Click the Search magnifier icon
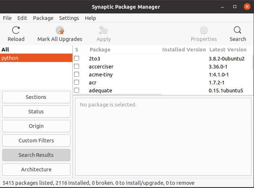Screen dimensions: 254x188 tap(237, 30)
